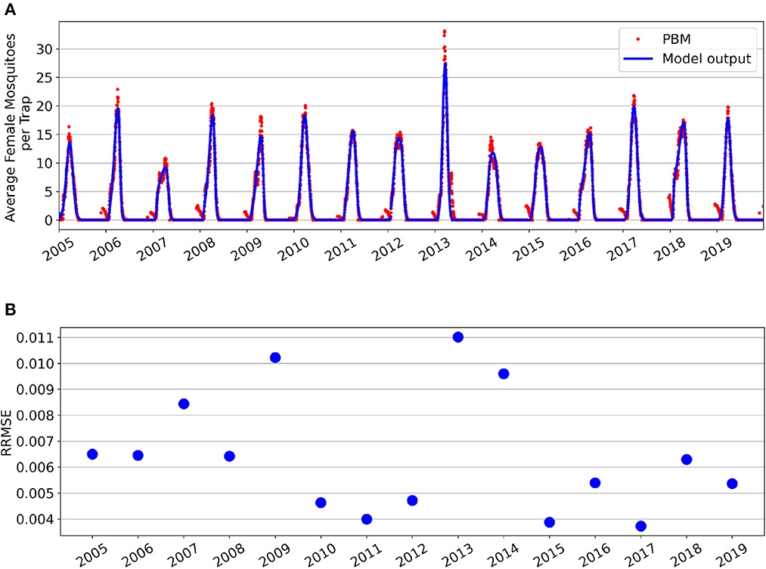Click the 2017 x-axis label in panel B
This screenshot has width=766, height=569.
click(x=640, y=555)
